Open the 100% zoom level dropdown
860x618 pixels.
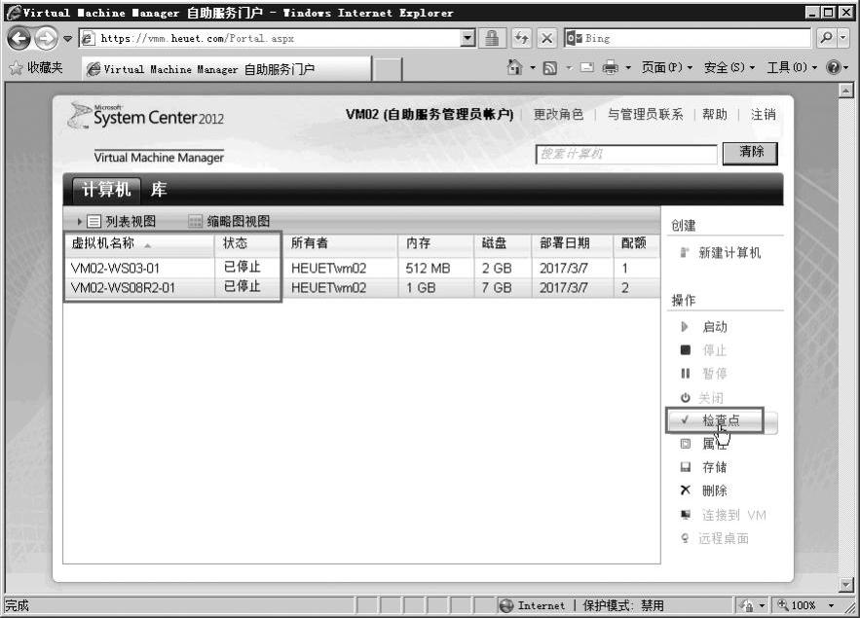(x=832, y=605)
